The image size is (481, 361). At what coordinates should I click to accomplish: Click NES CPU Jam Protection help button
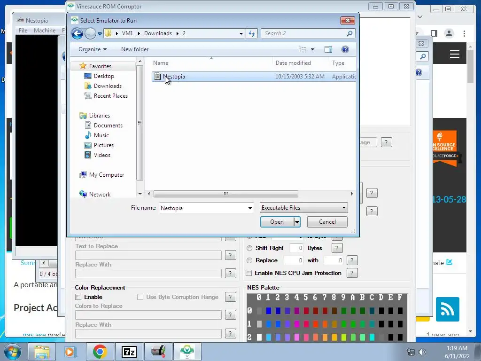pos(352,273)
